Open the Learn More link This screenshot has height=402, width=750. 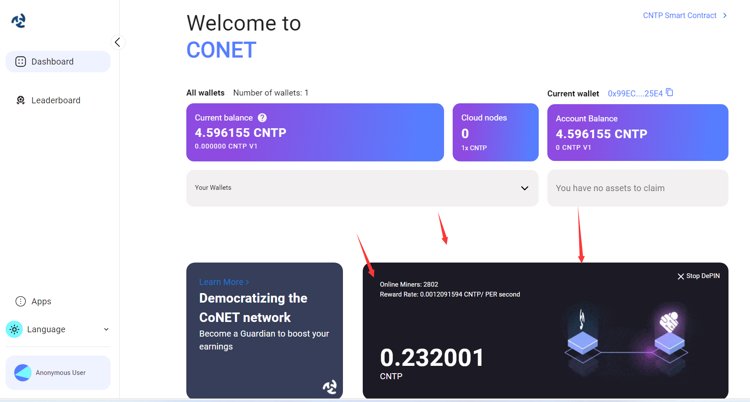[x=224, y=282]
